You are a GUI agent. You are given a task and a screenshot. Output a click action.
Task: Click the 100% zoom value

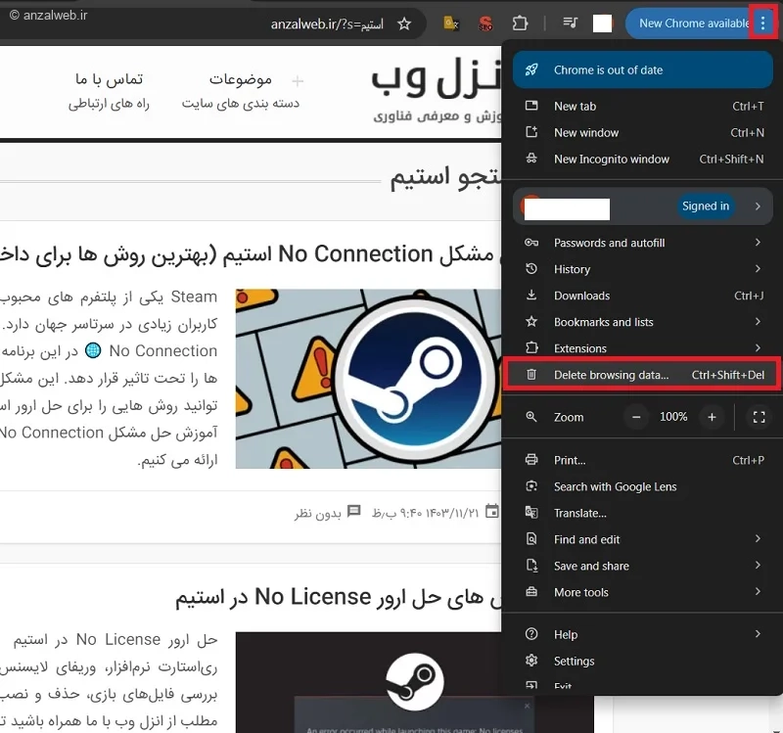pyautogui.click(x=673, y=417)
